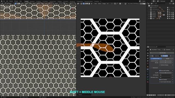Play the animation forward
This screenshot has height=98, width=175.
click(x=151, y=95)
